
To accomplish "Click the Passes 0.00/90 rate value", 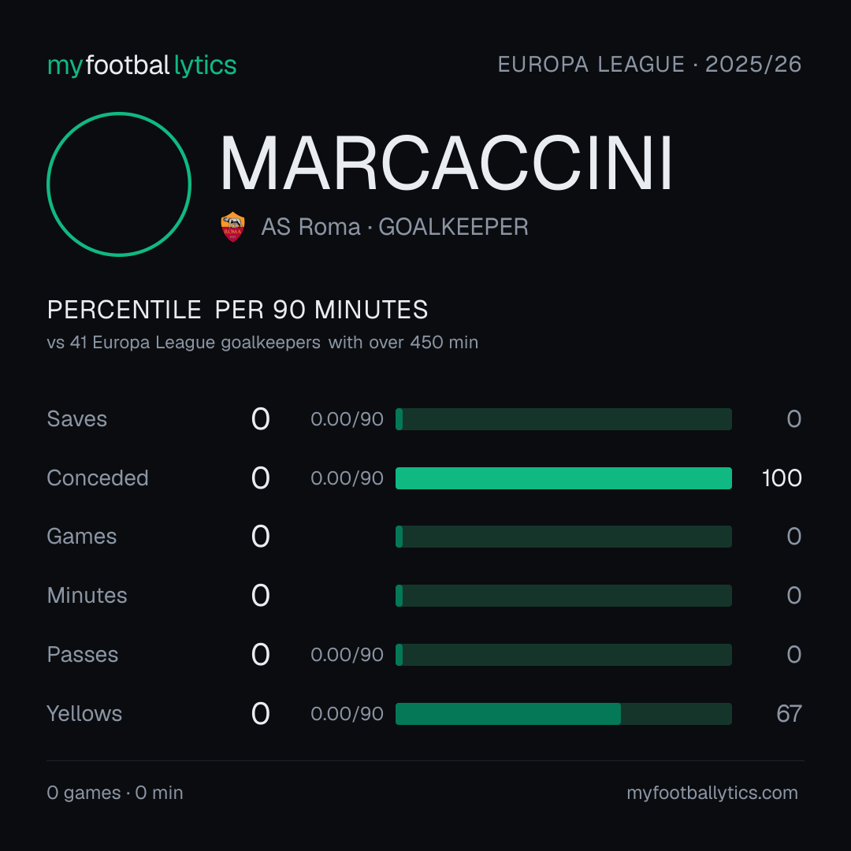I will [347, 655].
